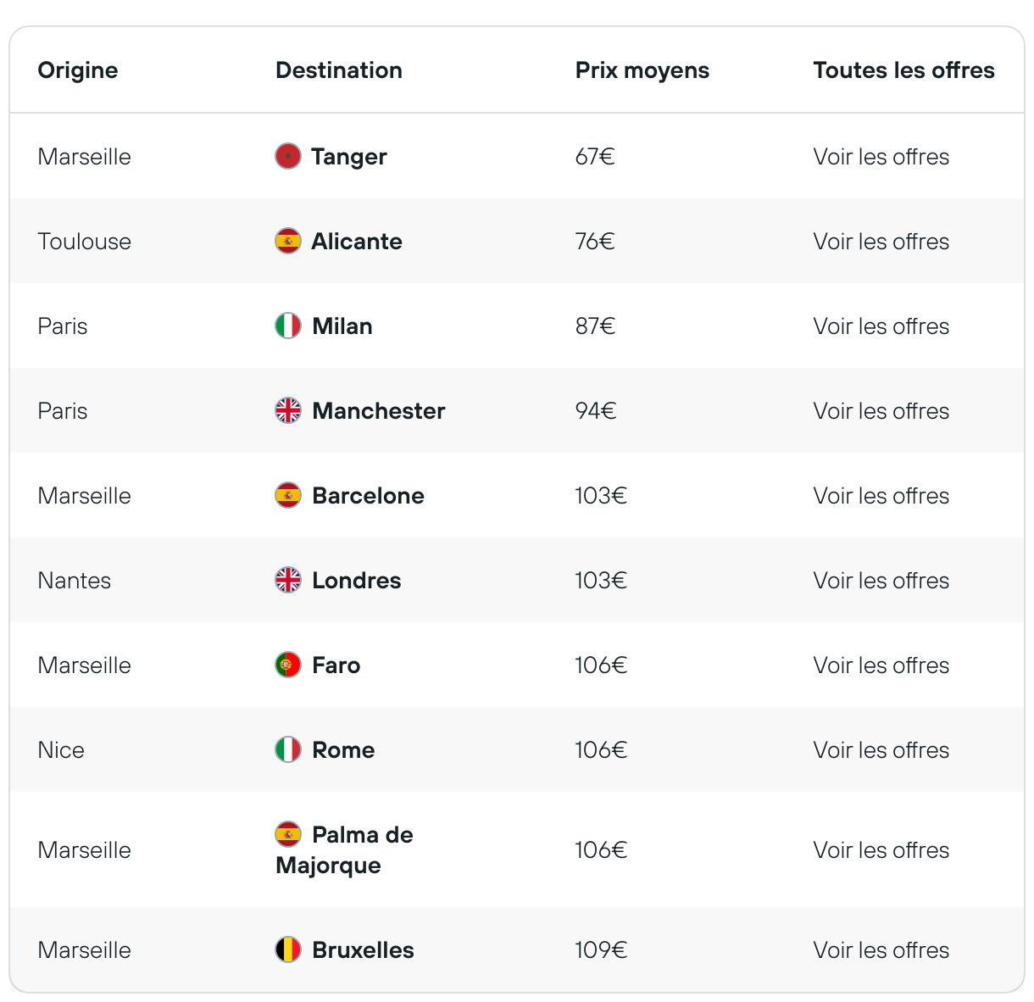This screenshot has width=1034, height=1002.
Task: Click the Prix moyens column header
Action: point(642,70)
